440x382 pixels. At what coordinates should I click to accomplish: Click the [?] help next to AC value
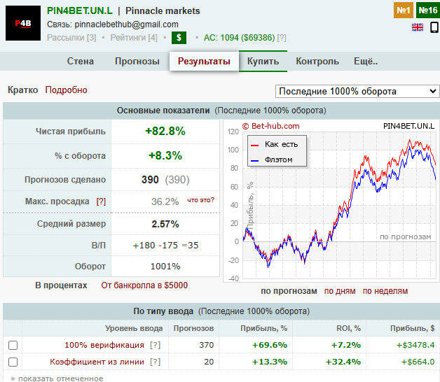tap(282, 38)
